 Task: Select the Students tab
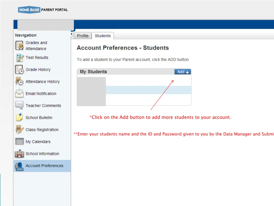(103, 36)
